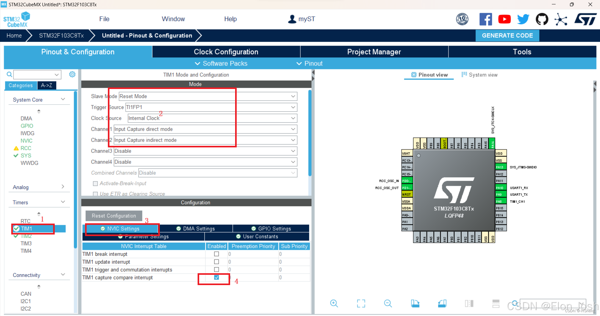The width and height of the screenshot is (600, 316).
Task: Open the Channel3 mode dropdown
Action: 293,151
